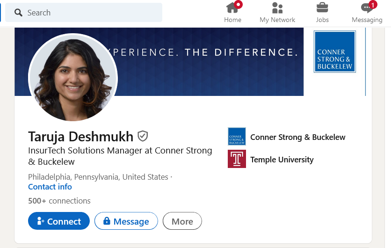
Task: Open Messaging with one unread notification
Action: [367, 13]
